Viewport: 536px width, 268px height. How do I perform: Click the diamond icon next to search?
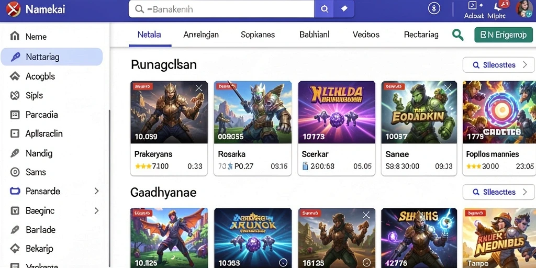344,9
